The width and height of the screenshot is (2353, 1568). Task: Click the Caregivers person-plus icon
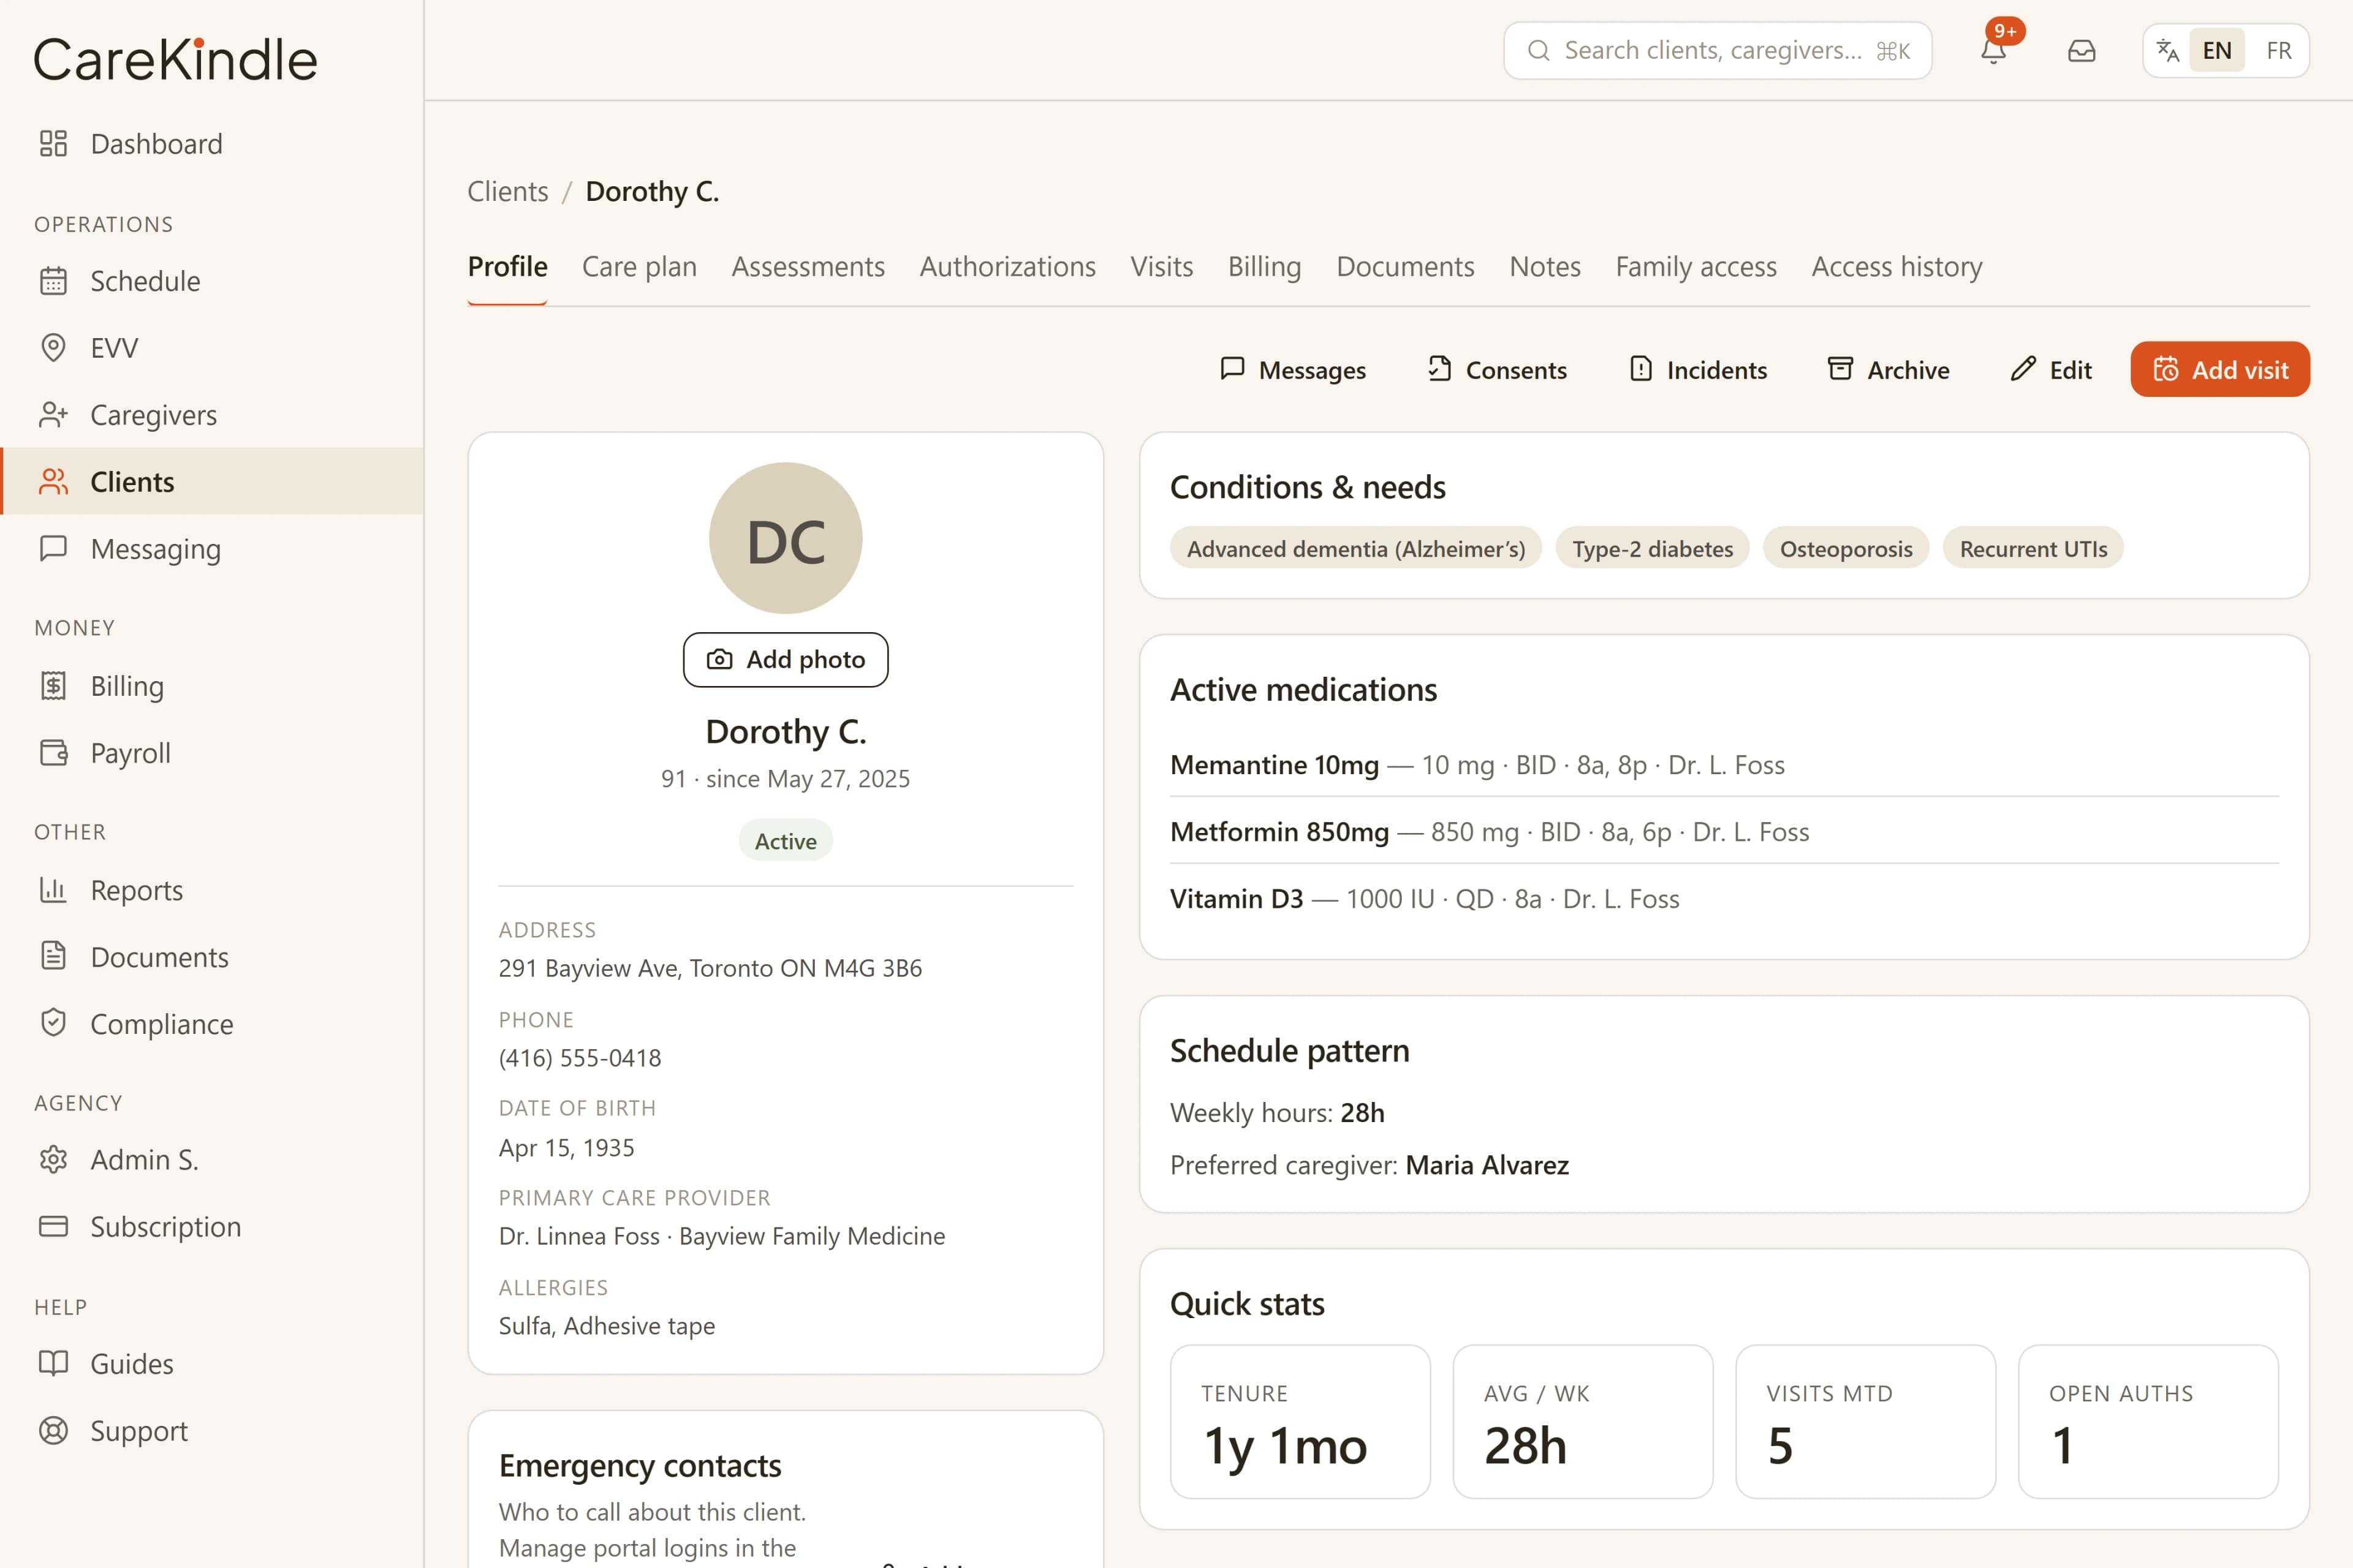tap(53, 415)
